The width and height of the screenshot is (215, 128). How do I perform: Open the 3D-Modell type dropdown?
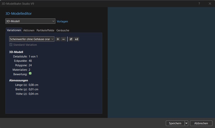(30, 21)
